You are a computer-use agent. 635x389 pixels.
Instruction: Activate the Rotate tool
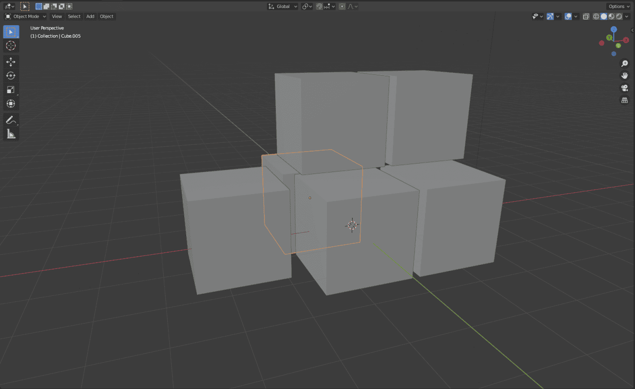11,75
